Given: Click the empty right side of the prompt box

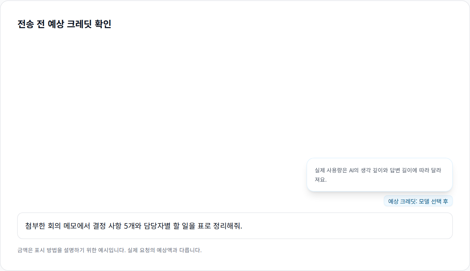Looking at the screenshot, I should (x=348, y=226).
